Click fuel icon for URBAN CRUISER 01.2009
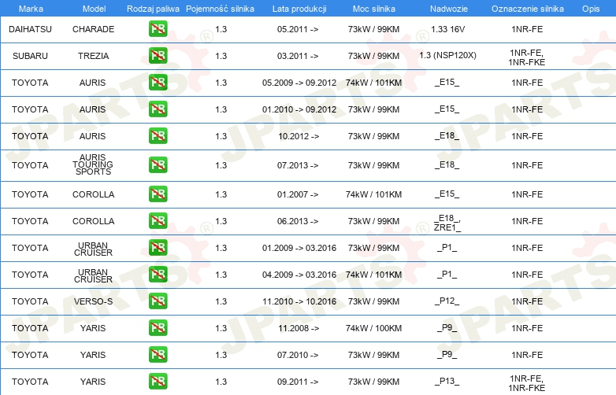Screen dimensions: 616x395 (x=158, y=248)
